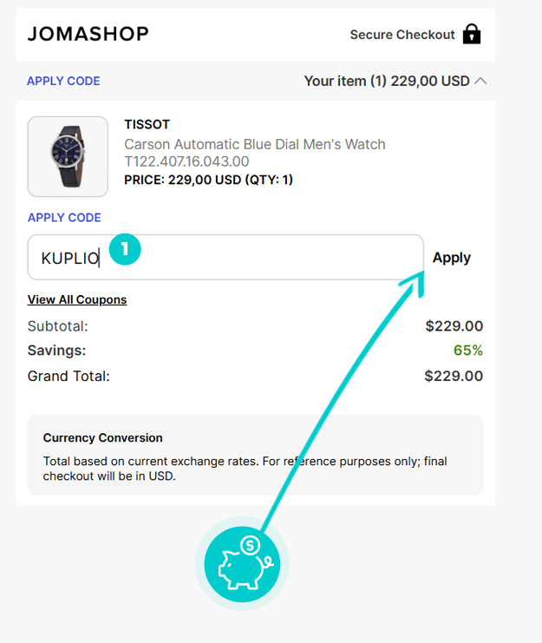Click the green 65% savings value
The width and height of the screenshot is (542, 643).
[x=467, y=351]
